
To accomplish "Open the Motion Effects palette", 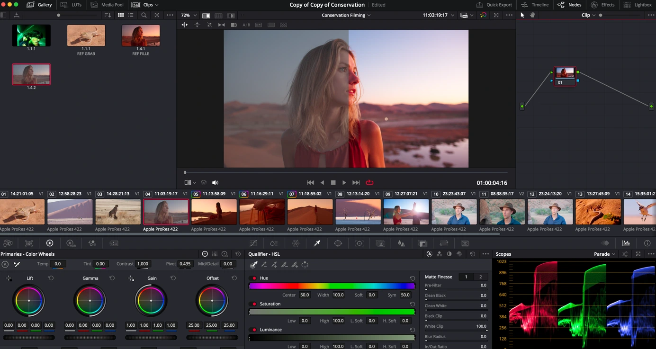I will point(114,243).
